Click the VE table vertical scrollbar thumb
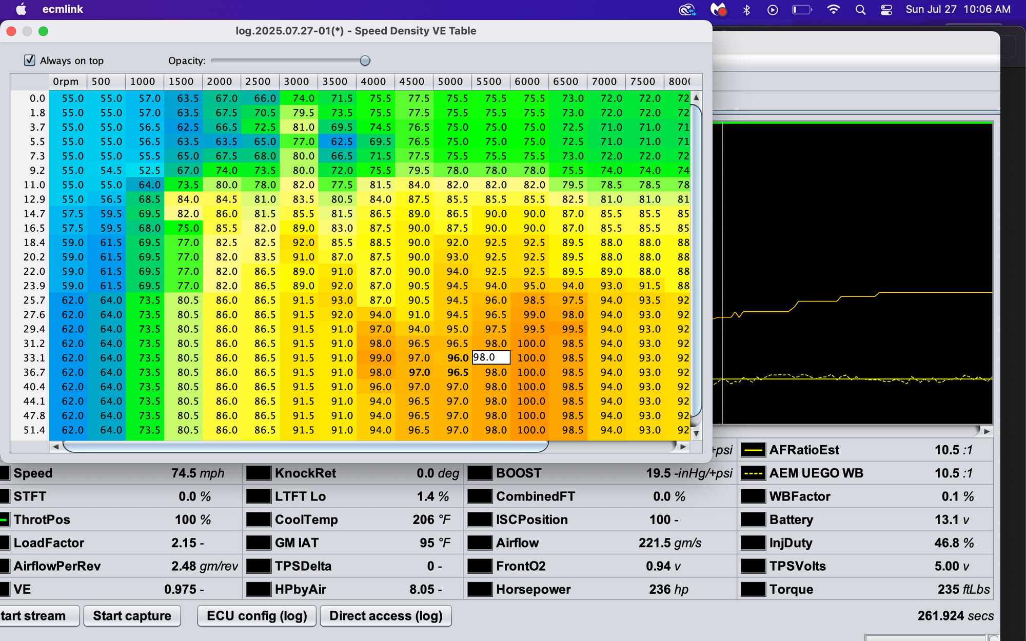Viewport: 1026px width, 641px height. click(696, 261)
